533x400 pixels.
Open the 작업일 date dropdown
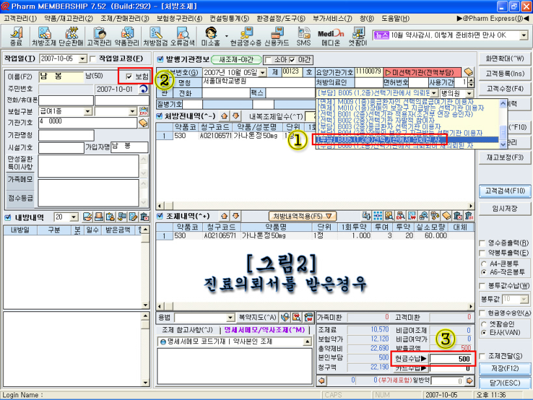pyautogui.click(x=82, y=59)
